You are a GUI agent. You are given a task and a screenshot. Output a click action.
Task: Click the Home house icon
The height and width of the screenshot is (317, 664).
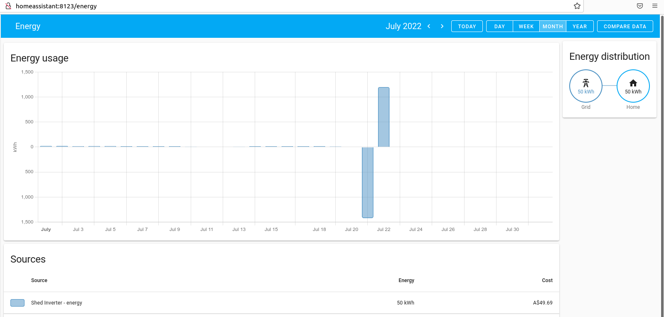pos(633,83)
